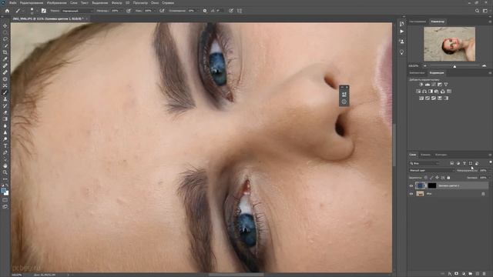Toggle lock position icon
The width and height of the screenshot is (493, 277).
[x=437, y=178]
